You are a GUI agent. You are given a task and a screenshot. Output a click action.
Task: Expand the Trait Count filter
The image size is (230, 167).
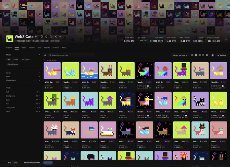23,108
